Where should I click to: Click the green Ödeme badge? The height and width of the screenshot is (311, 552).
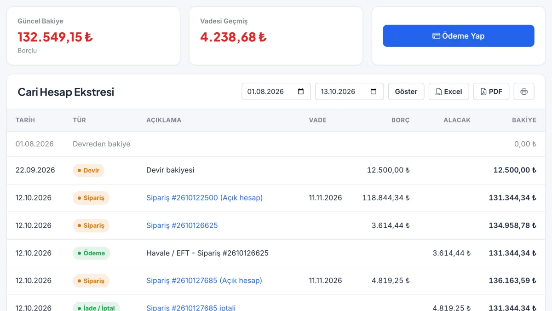91,253
